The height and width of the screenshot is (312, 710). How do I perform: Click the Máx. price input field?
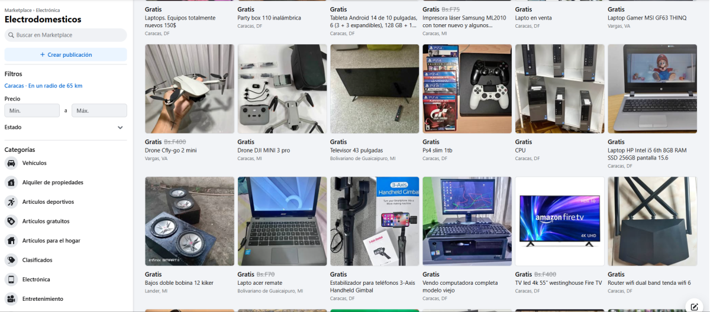[x=99, y=110]
